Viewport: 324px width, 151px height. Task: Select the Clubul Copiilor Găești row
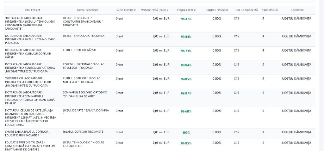click(x=159, y=54)
